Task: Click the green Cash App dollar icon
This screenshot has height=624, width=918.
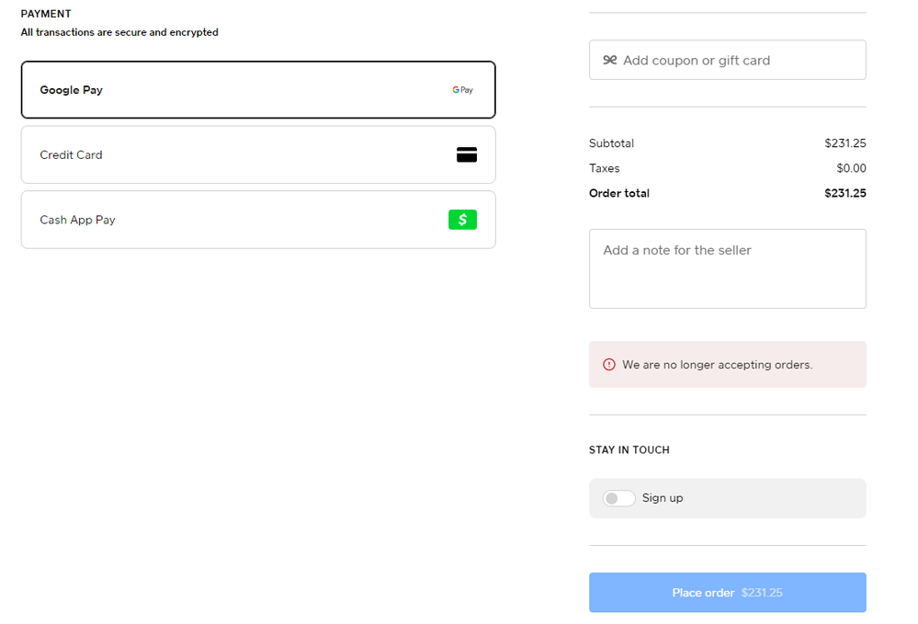Action: pyautogui.click(x=462, y=220)
